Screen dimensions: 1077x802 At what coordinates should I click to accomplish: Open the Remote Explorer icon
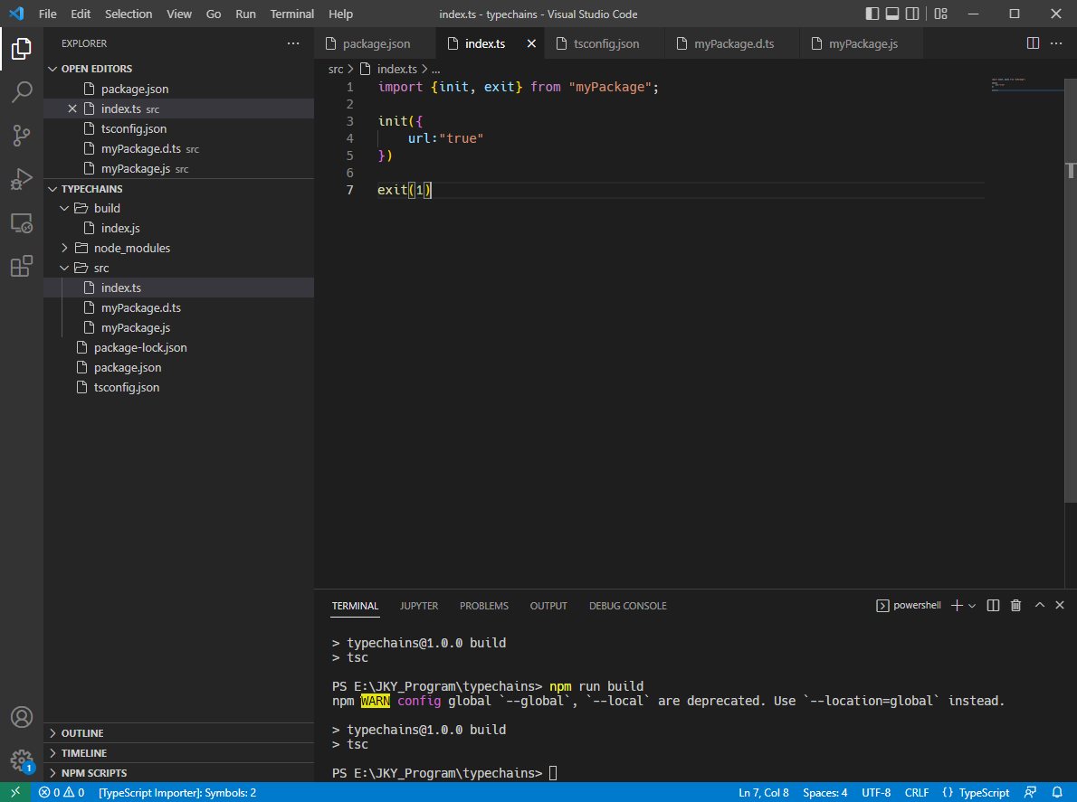22,223
